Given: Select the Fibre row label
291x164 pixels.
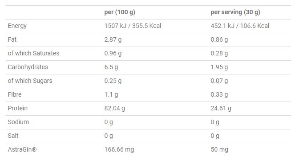Looking at the screenshot, I should click(15, 94).
